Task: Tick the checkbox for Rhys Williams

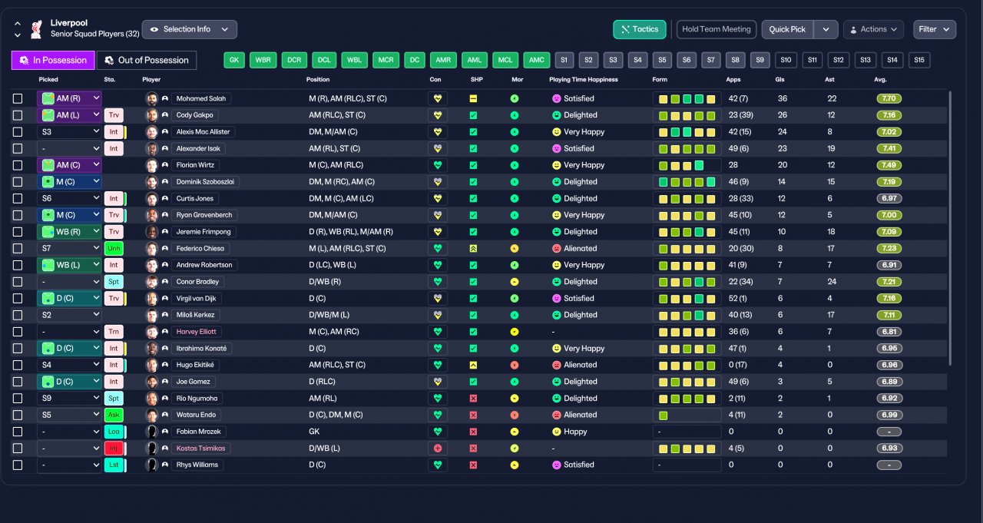Action: 18,465
